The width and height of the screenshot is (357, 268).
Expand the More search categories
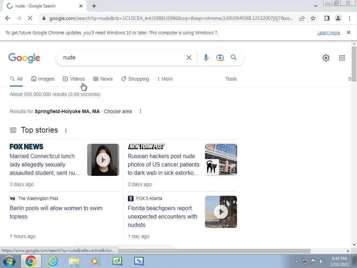coord(165,79)
